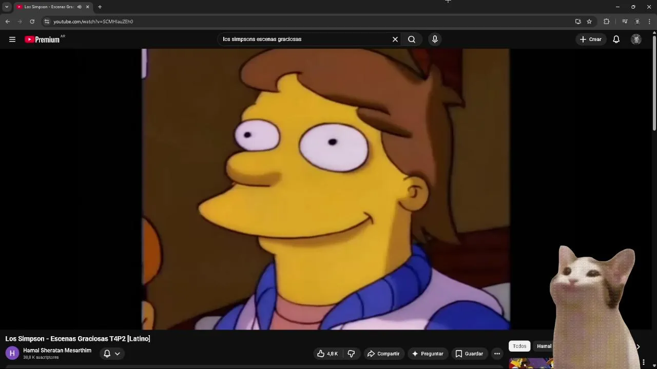Open Hamal Sheratan Mesarthim channel name link
Image resolution: width=657 pixels, height=369 pixels.
point(57,351)
